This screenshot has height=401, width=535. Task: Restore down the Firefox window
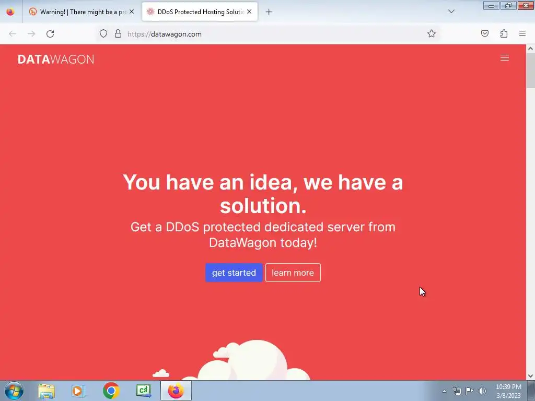click(508, 5)
